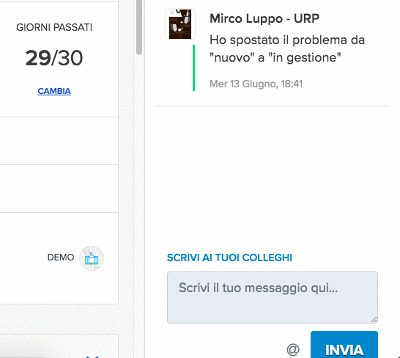Select the 'Mirco Luppo - URP' name
This screenshot has width=400, height=358.
264,18
